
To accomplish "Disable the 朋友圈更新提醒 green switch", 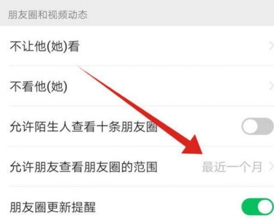I will coord(258,207).
